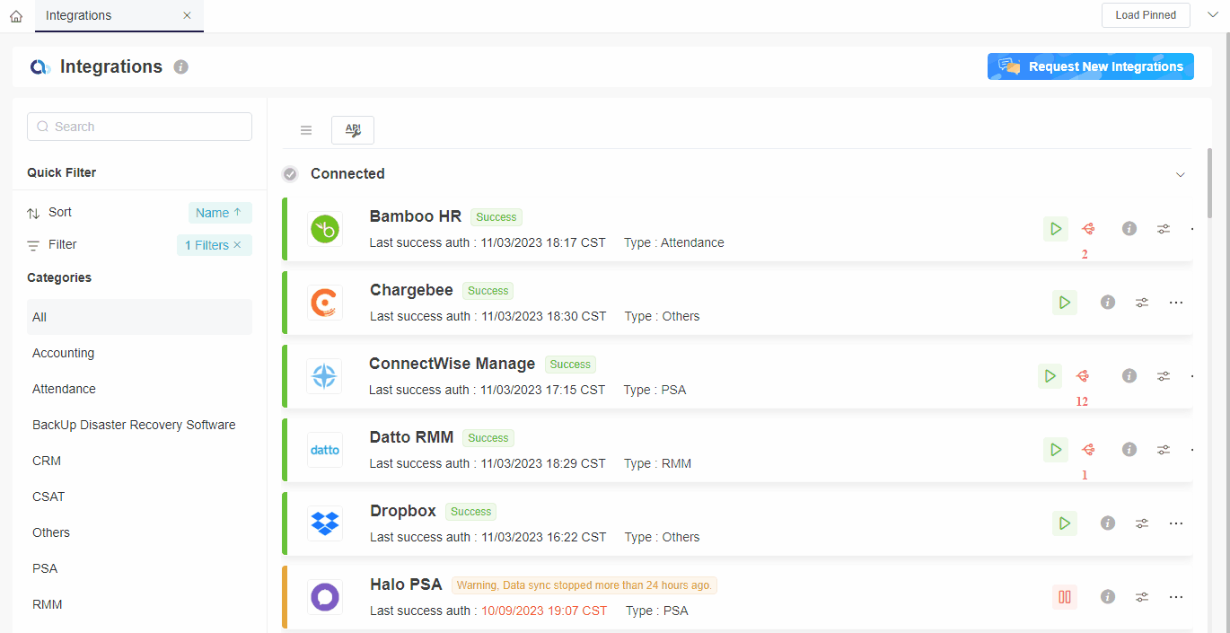Click the red sync errors icon for Bamboo HR

point(1088,229)
